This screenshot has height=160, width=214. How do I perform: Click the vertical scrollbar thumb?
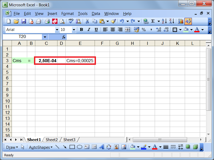(x=208, y=79)
